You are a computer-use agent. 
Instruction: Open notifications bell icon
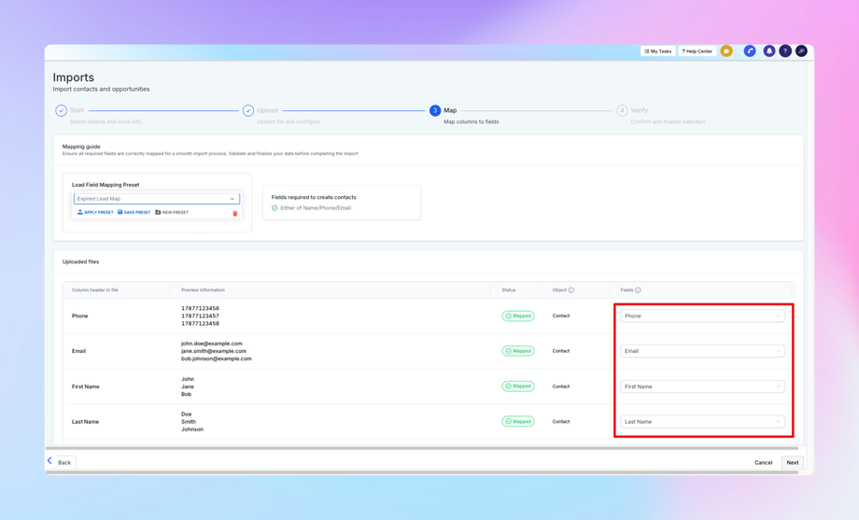(x=769, y=51)
